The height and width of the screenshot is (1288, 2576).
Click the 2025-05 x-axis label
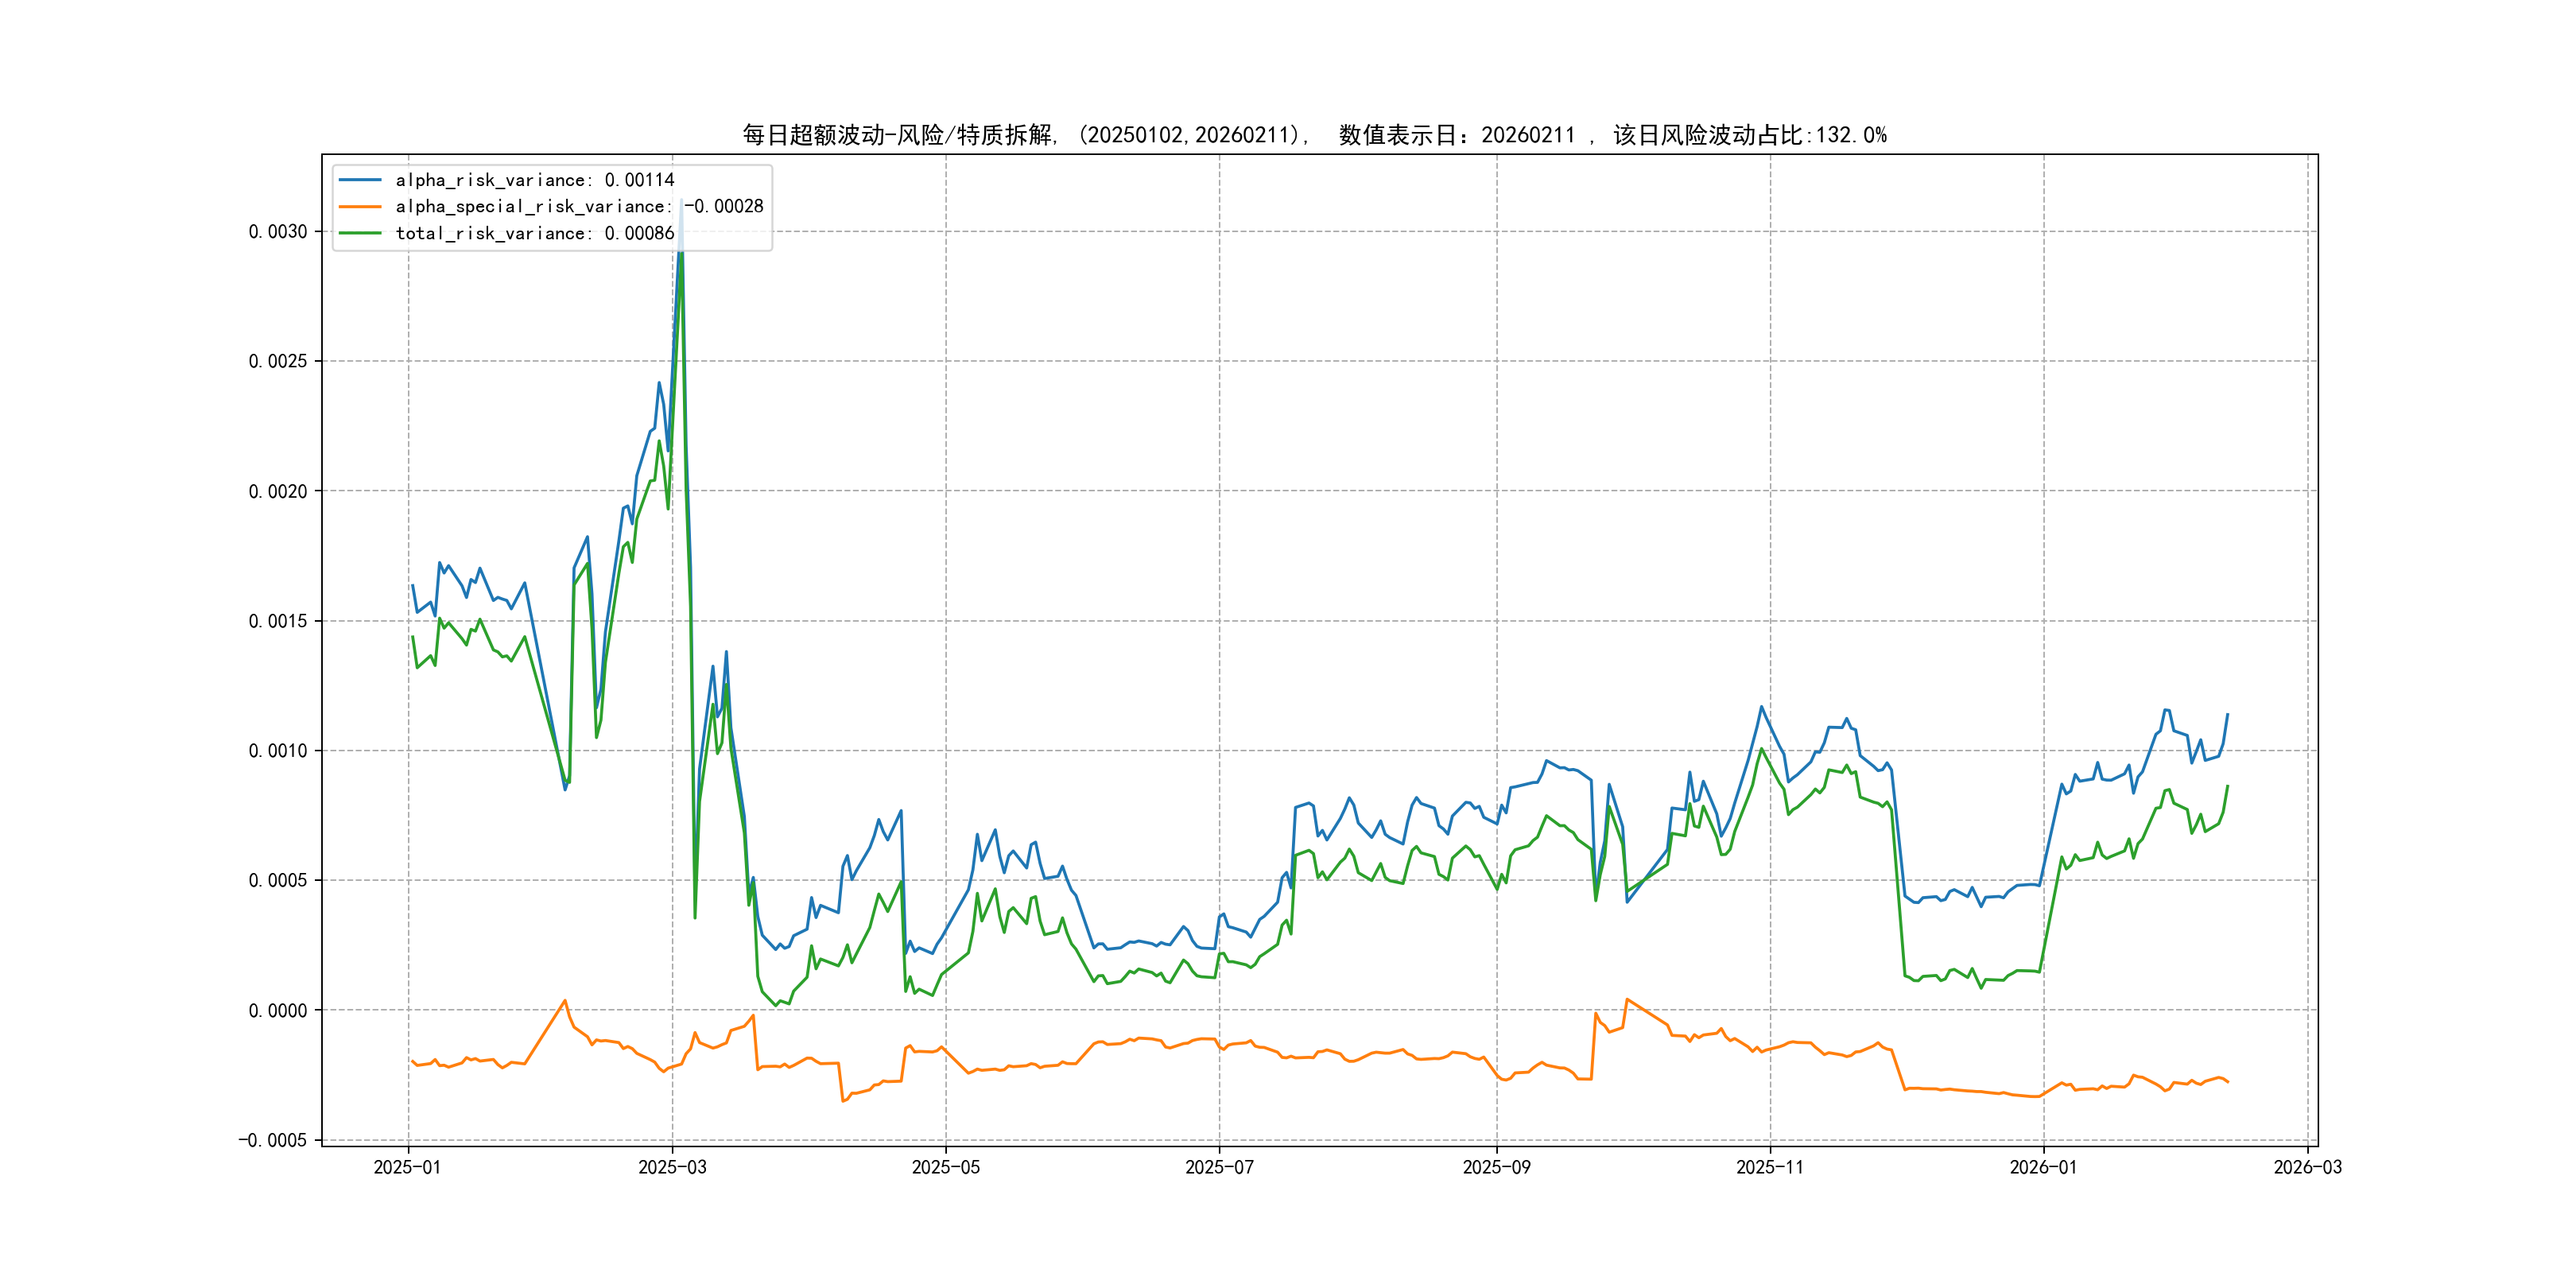tap(945, 1167)
